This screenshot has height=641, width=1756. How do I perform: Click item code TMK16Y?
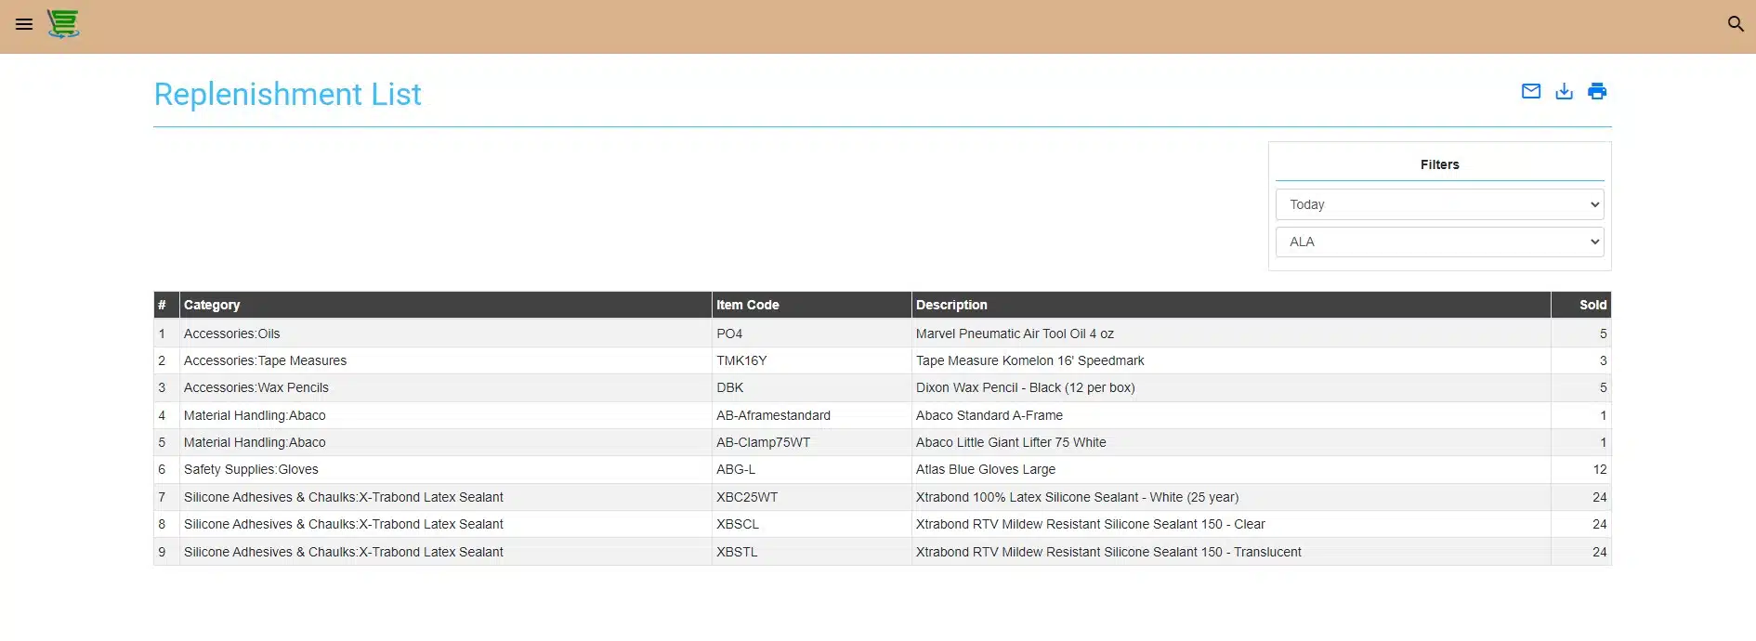pos(741,360)
